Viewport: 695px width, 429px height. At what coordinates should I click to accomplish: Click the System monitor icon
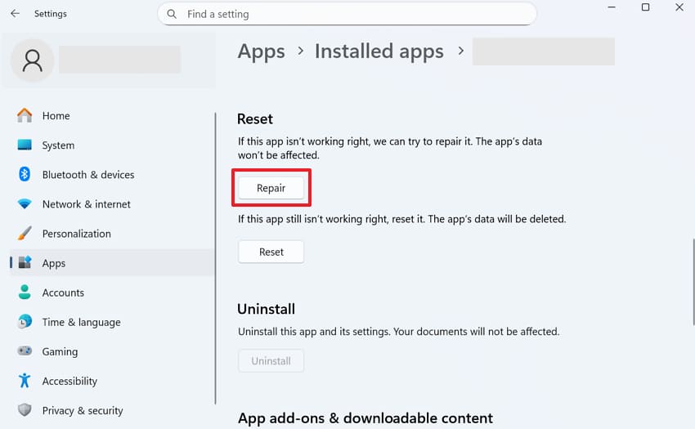[25, 145]
